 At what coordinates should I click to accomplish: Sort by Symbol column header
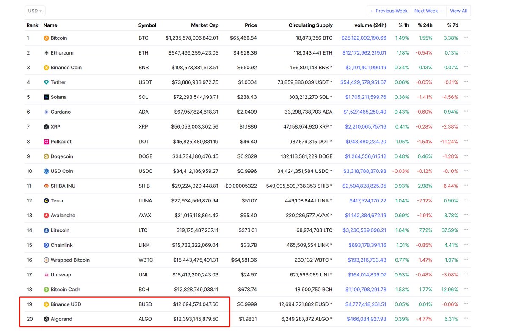(147, 25)
